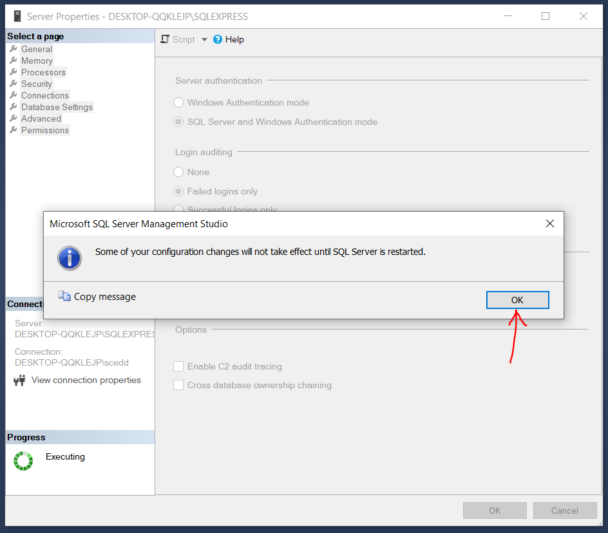608x533 pixels.
Task: Click View connection properties link
Action: coord(86,380)
